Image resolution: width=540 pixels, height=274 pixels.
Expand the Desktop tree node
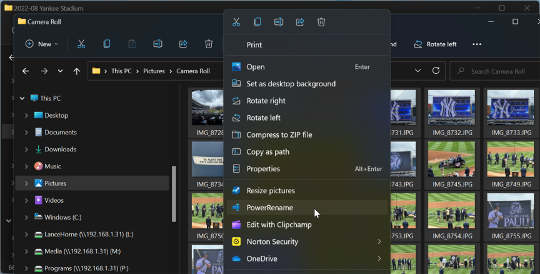pos(26,116)
